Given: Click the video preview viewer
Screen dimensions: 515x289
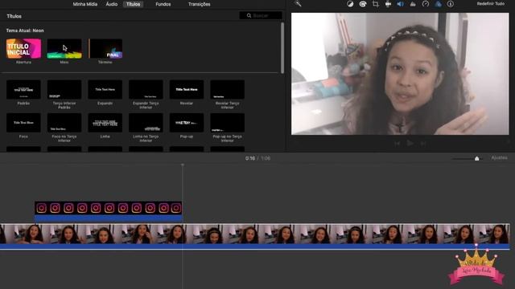Looking at the screenshot, I should coord(400,74).
